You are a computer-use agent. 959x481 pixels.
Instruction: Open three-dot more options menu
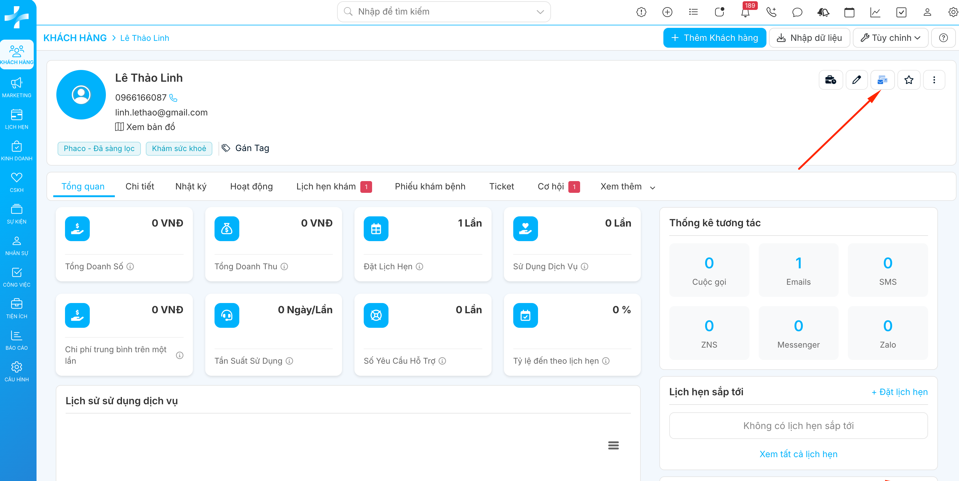tap(934, 80)
